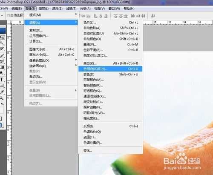Choose 自动颜色(O) in submenu

[x=110, y=39]
